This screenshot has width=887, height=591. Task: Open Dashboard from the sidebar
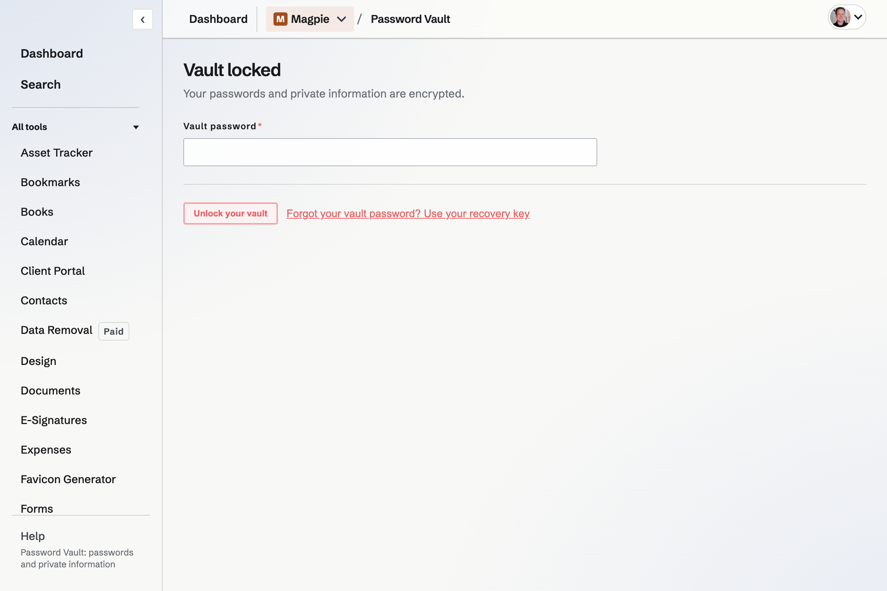[52, 54]
